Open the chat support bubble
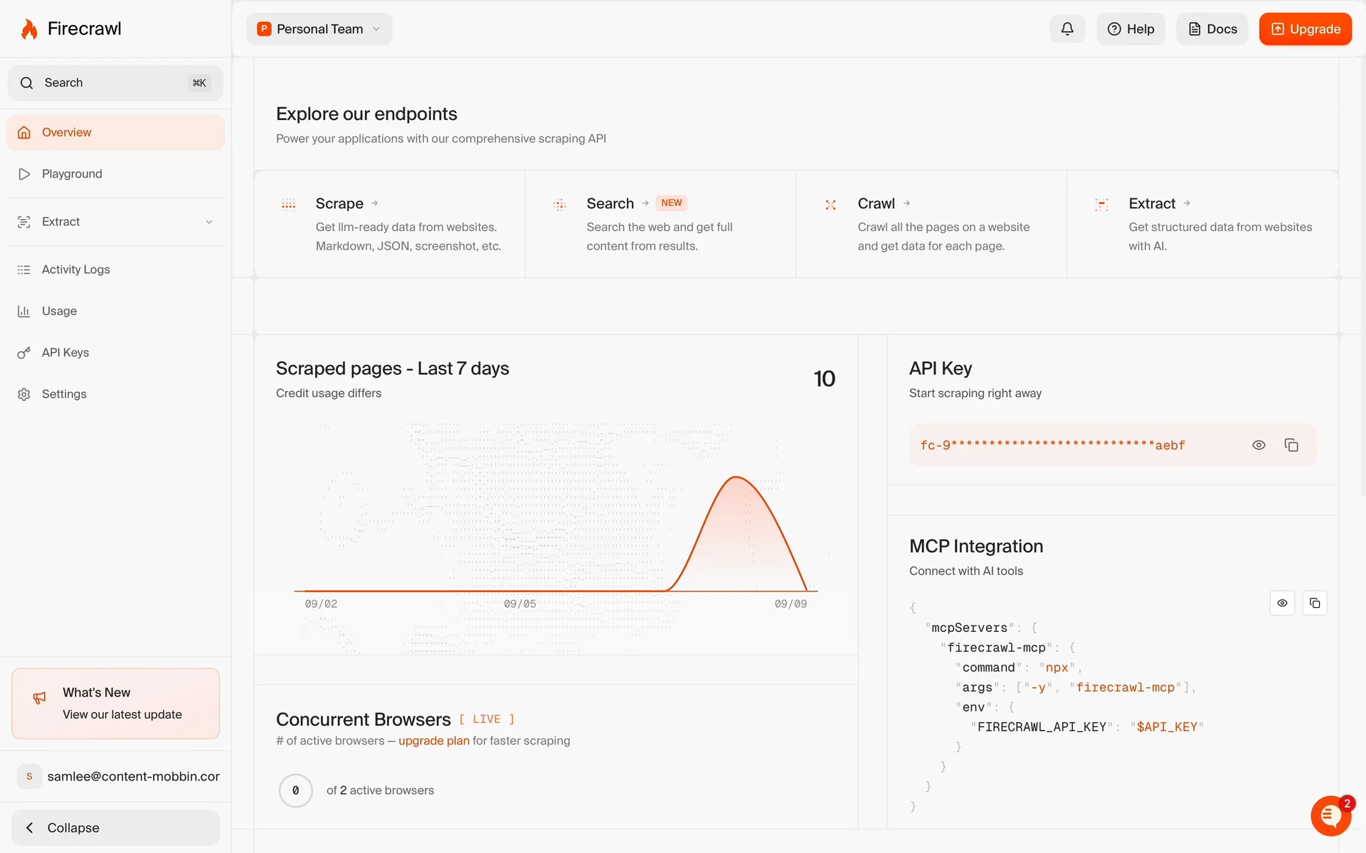The image size is (1366, 853). coord(1330,816)
